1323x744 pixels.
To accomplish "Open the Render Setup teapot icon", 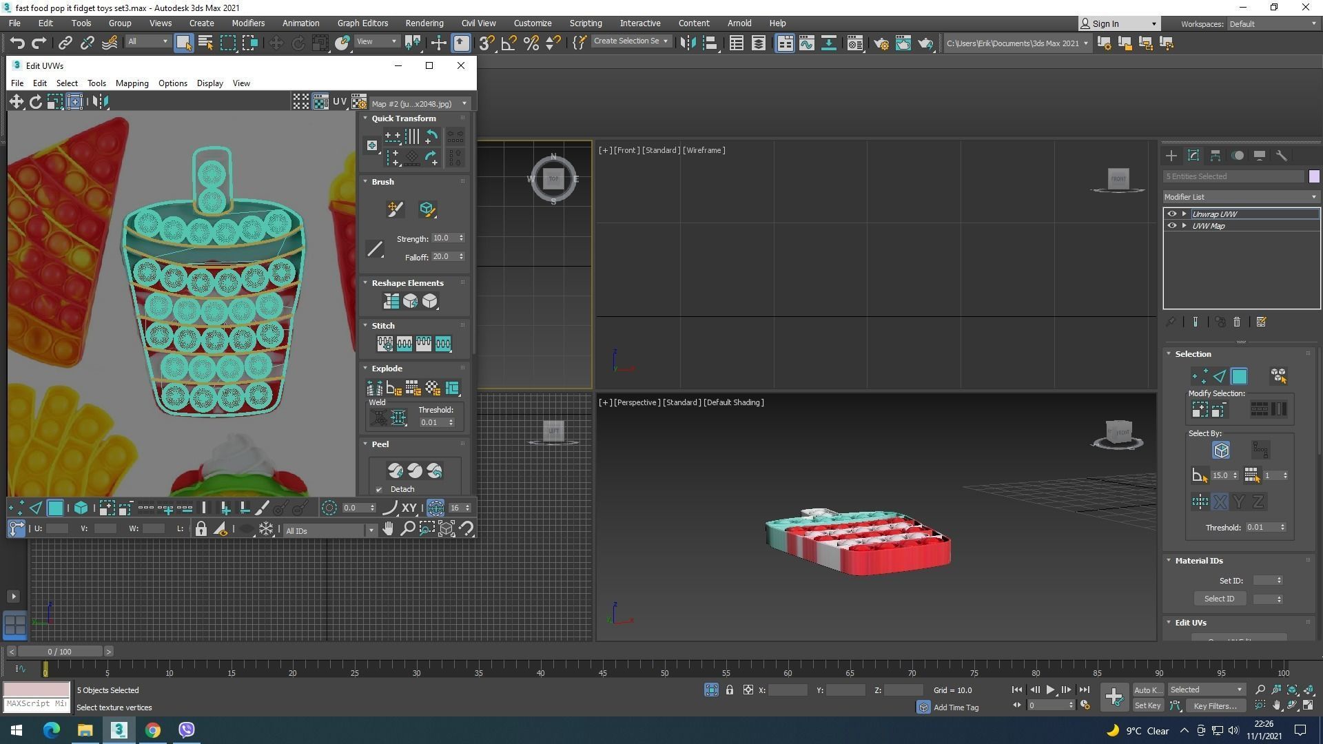I will click(881, 43).
